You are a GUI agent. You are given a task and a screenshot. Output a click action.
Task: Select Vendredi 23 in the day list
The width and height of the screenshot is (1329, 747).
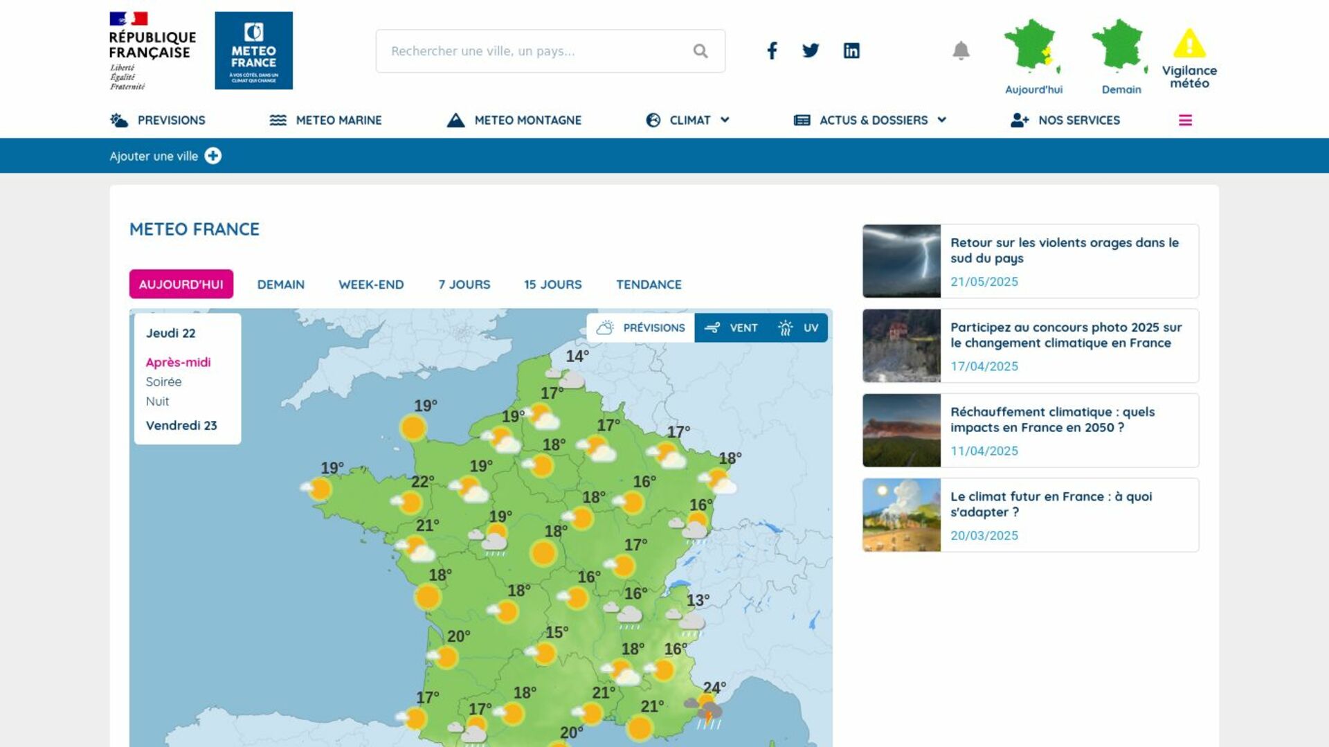[x=181, y=425]
